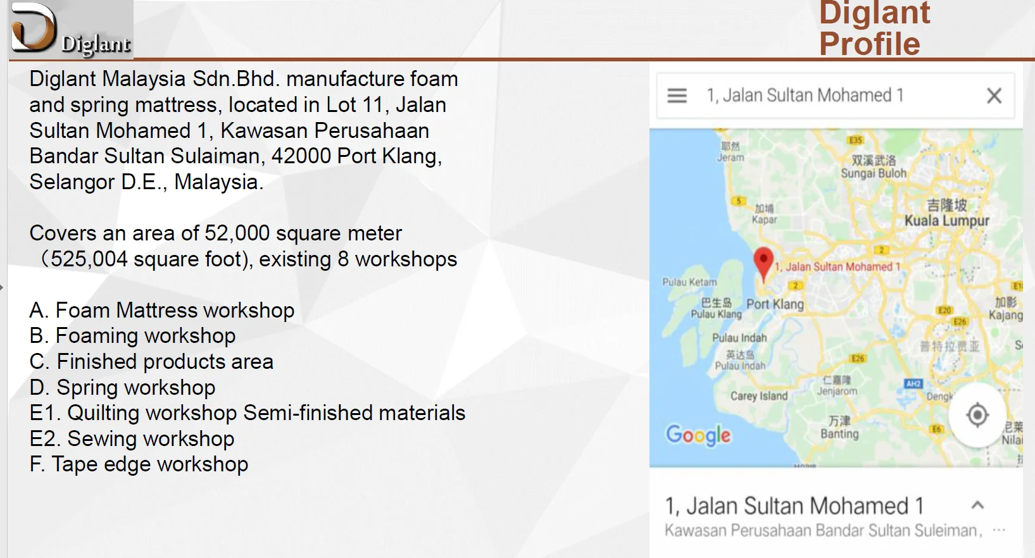Click the Google logo on map
The image size is (1035, 558).
(698, 435)
